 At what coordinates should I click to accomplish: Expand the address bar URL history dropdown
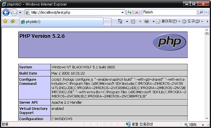pyautogui.click(x=122, y=13)
